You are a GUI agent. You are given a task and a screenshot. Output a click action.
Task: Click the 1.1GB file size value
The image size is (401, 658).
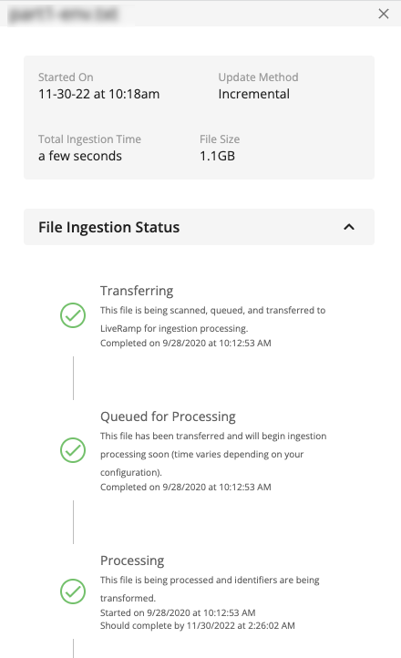click(x=217, y=156)
